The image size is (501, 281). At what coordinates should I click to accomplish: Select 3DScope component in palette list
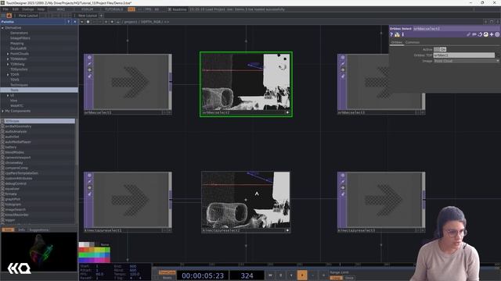pos(38,121)
